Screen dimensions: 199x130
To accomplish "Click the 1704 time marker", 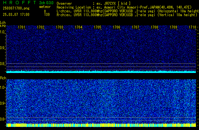I will coord(78,27).
